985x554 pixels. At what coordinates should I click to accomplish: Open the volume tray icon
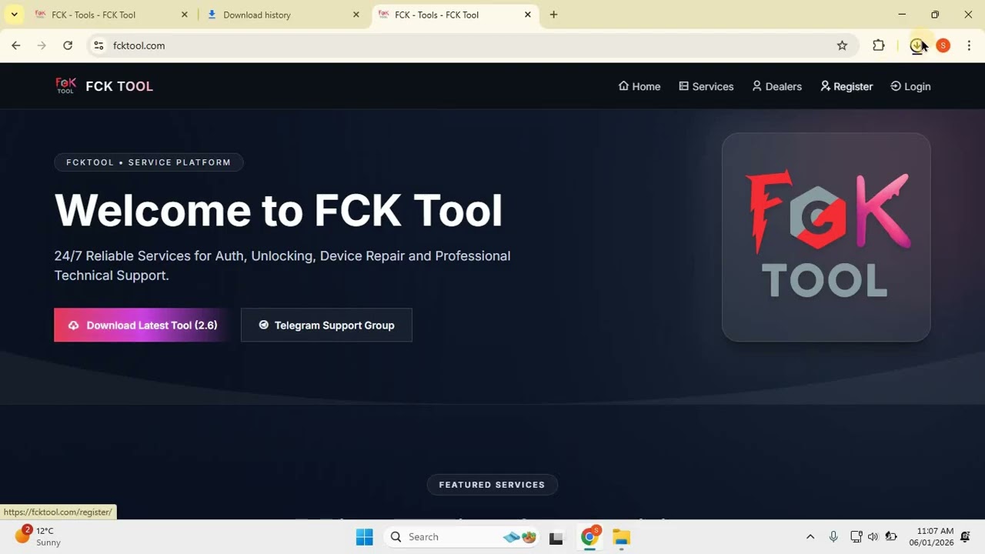point(873,537)
